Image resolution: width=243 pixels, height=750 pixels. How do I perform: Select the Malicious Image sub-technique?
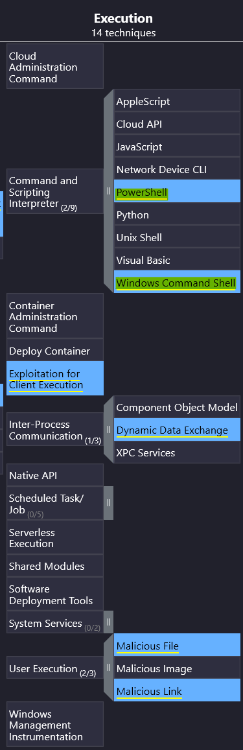[177, 667]
